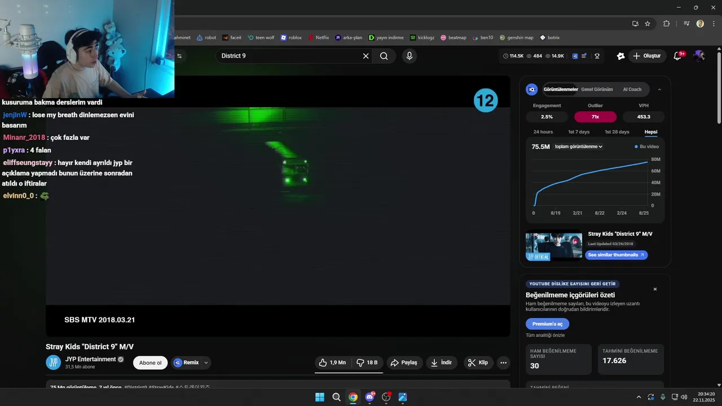The height and width of the screenshot is (406, 722).
Task: Click the vidIQ logo in the analytics panel
Action: tap(531, 89)
